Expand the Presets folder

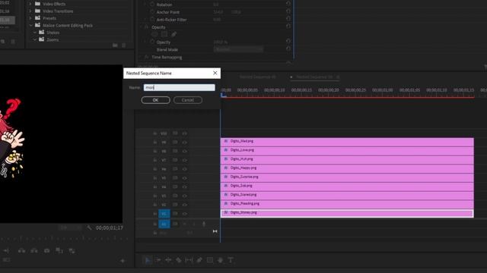[x=30, y=18]
